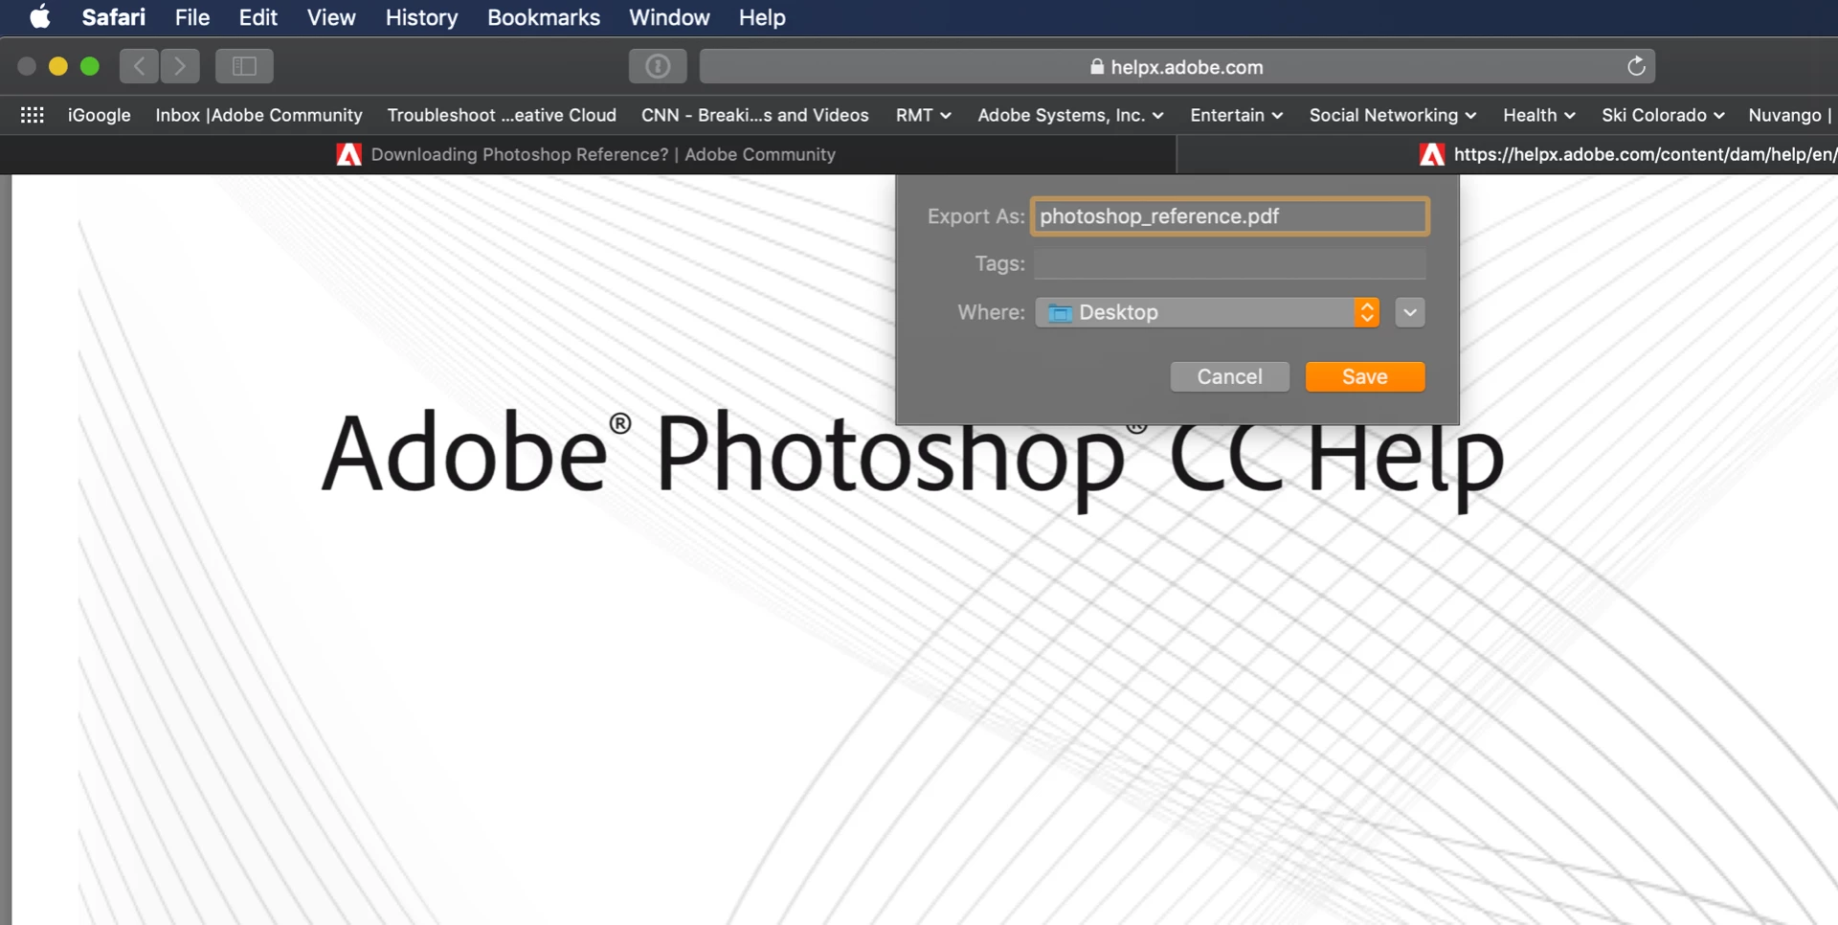The width and height of the screenshot is (1838, 925).
Task: Expand the Adobe Systems, Inc. bookmarks folder
Action: click(x=1070, y=115)
